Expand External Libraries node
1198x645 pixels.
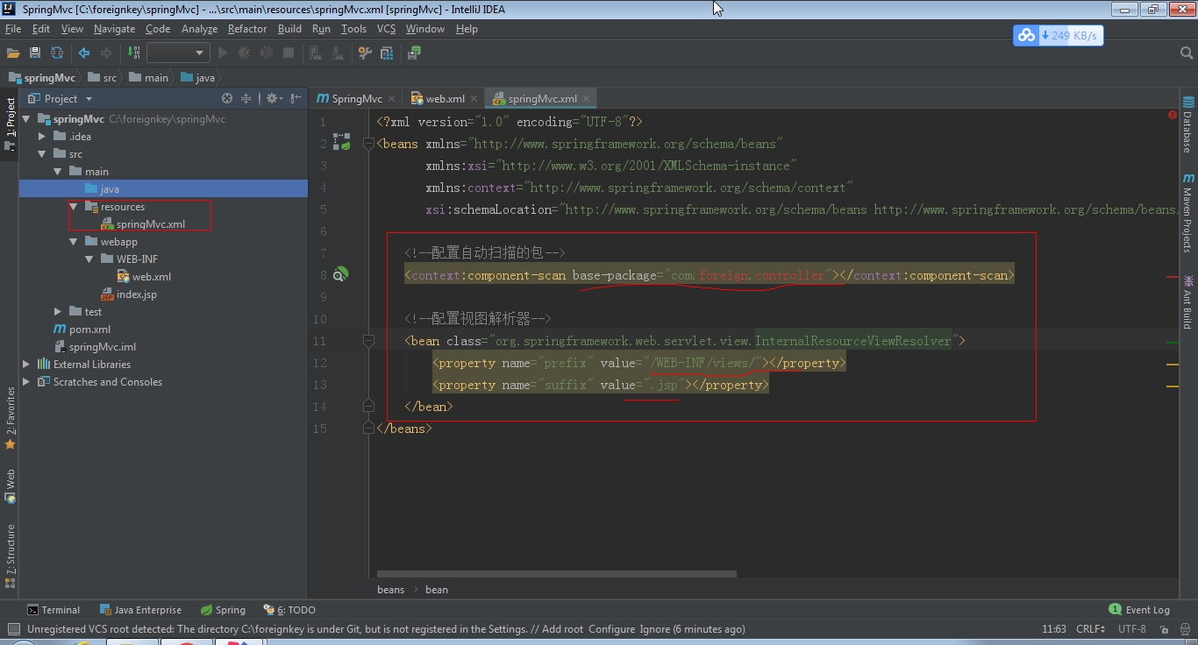click(26, 365)
